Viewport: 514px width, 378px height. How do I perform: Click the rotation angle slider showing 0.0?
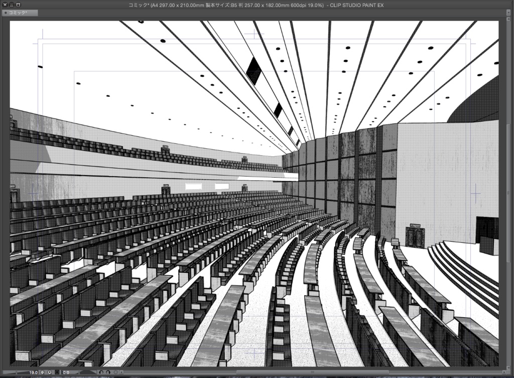pos(79,372)
